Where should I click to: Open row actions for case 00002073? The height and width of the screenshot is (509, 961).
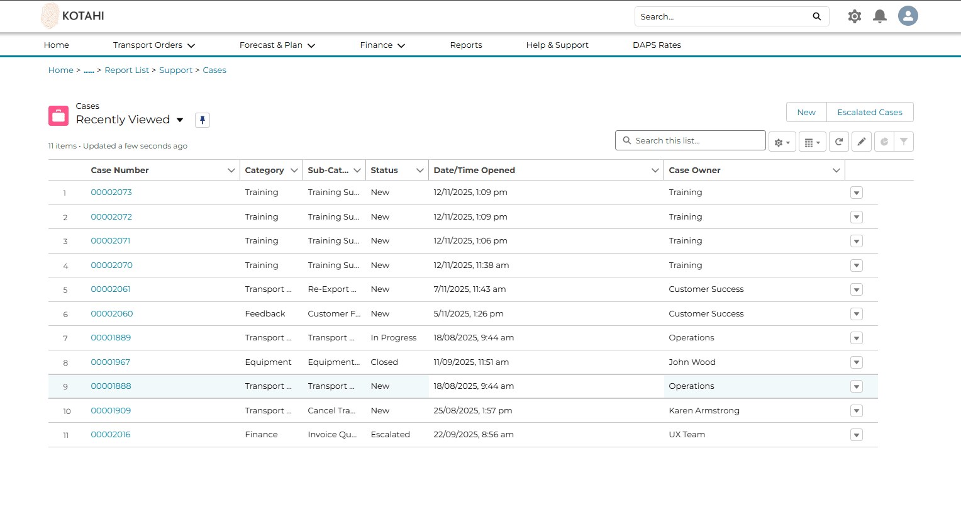pos(856,193)
